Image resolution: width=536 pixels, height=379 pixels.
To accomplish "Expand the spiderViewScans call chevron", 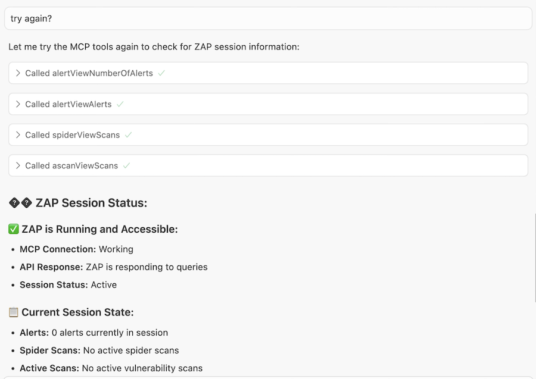I will 18,135.
